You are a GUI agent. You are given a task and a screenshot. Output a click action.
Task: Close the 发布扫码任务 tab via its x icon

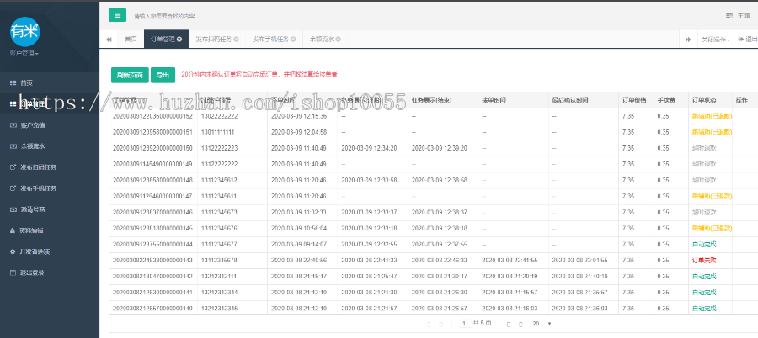(x=236, y=40)
